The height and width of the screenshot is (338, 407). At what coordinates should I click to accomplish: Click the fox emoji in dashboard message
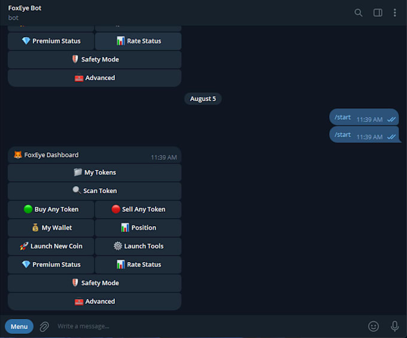tap(18, 154)
